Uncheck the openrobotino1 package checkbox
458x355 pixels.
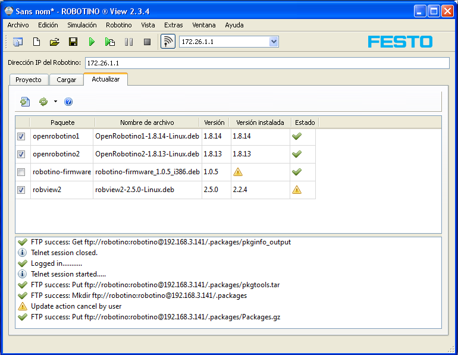[x=21, y=136]
